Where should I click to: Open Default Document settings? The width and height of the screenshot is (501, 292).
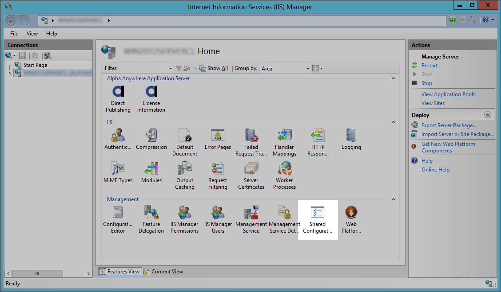(x=185, y=142)
